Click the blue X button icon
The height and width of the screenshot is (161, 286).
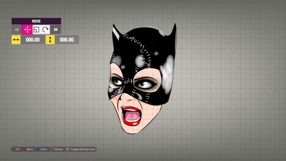pyautogui.click(x=38, y=149)
